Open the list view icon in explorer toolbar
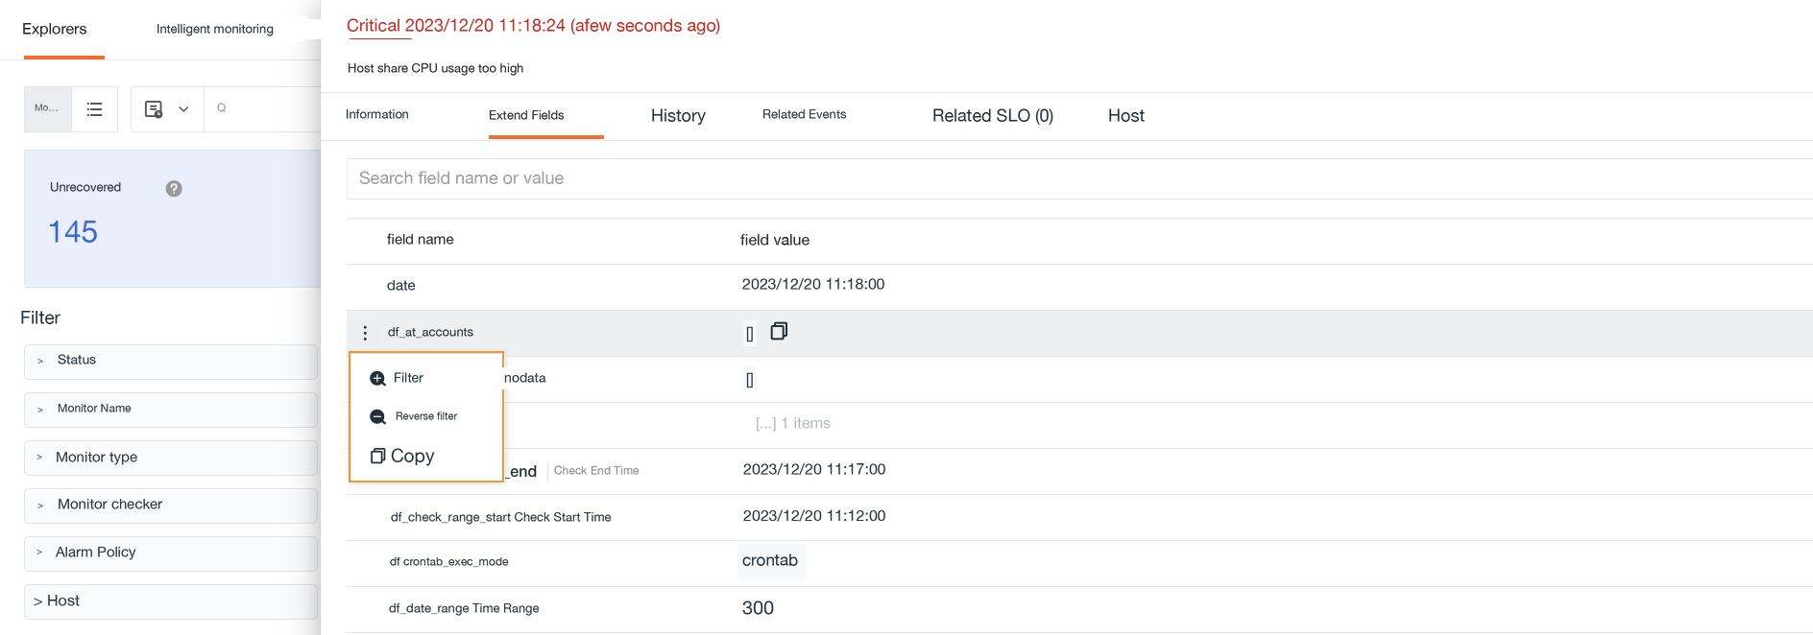Screen dimensions: 1813x635 tap(94, 109)
